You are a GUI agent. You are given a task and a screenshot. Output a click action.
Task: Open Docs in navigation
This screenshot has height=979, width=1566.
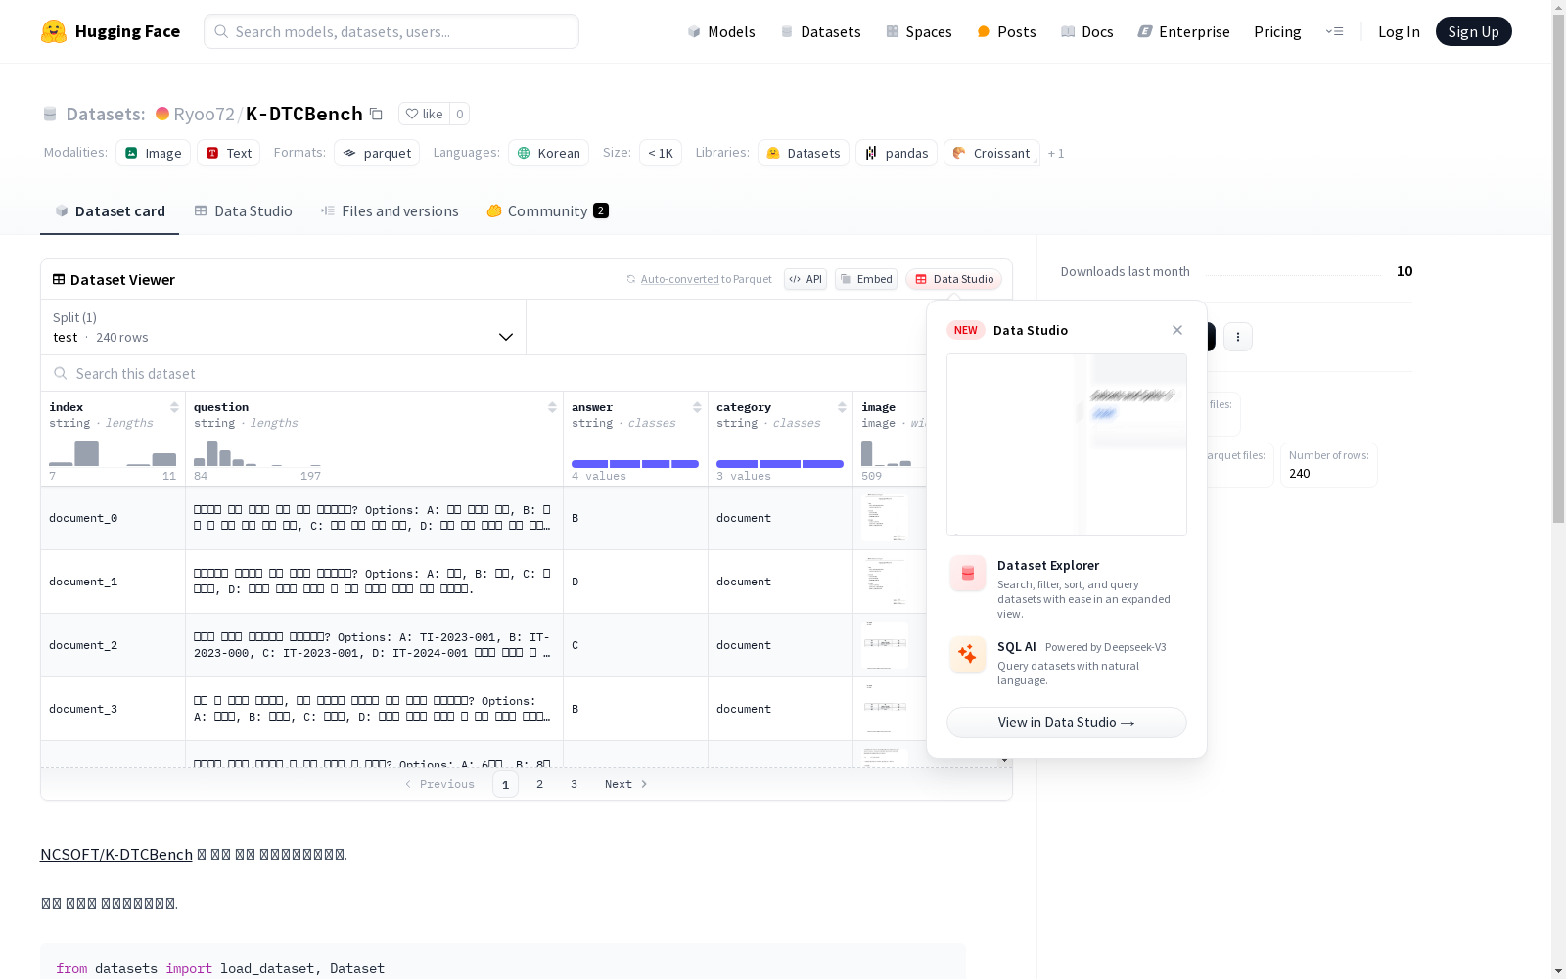click(1087, 31)
